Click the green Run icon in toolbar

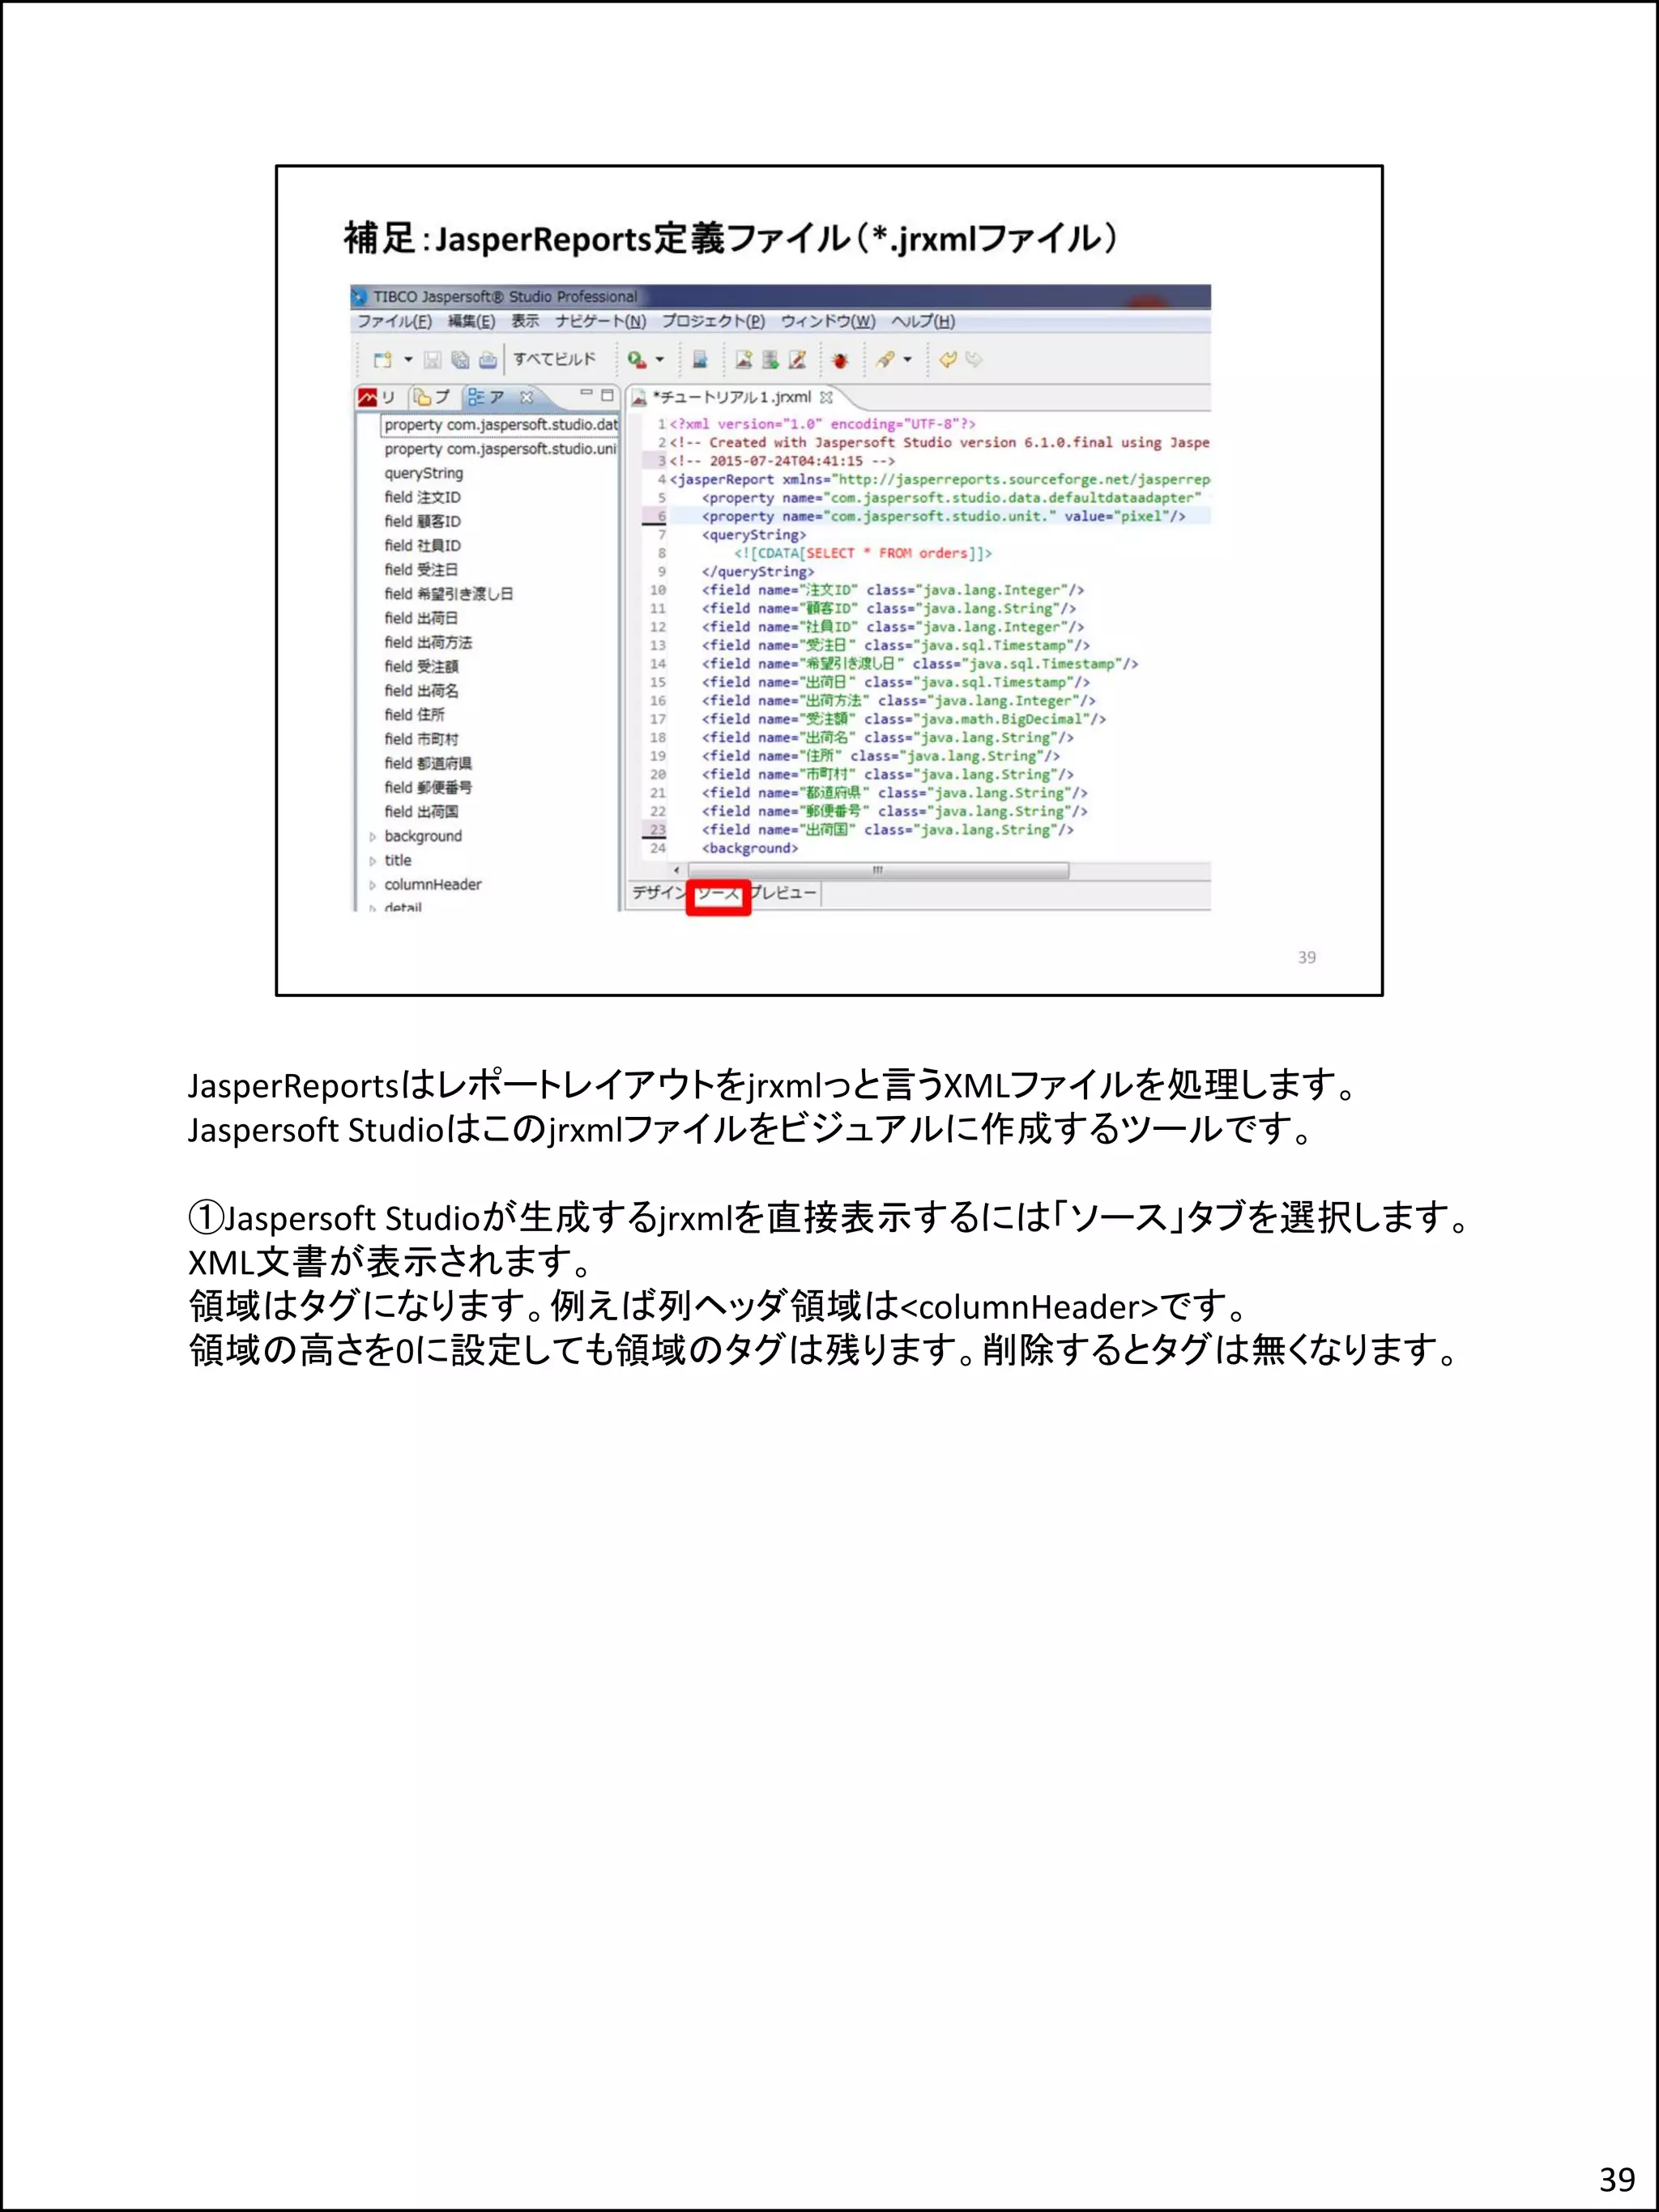[x=636, y=360]
